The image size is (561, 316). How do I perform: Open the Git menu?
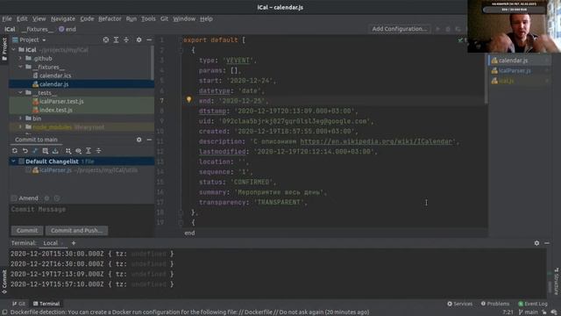tap(164, 18)
